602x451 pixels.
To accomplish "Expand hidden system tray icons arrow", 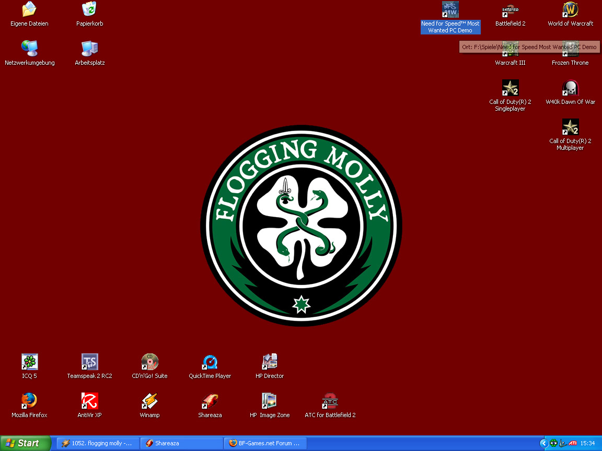I will click(543, 443).
